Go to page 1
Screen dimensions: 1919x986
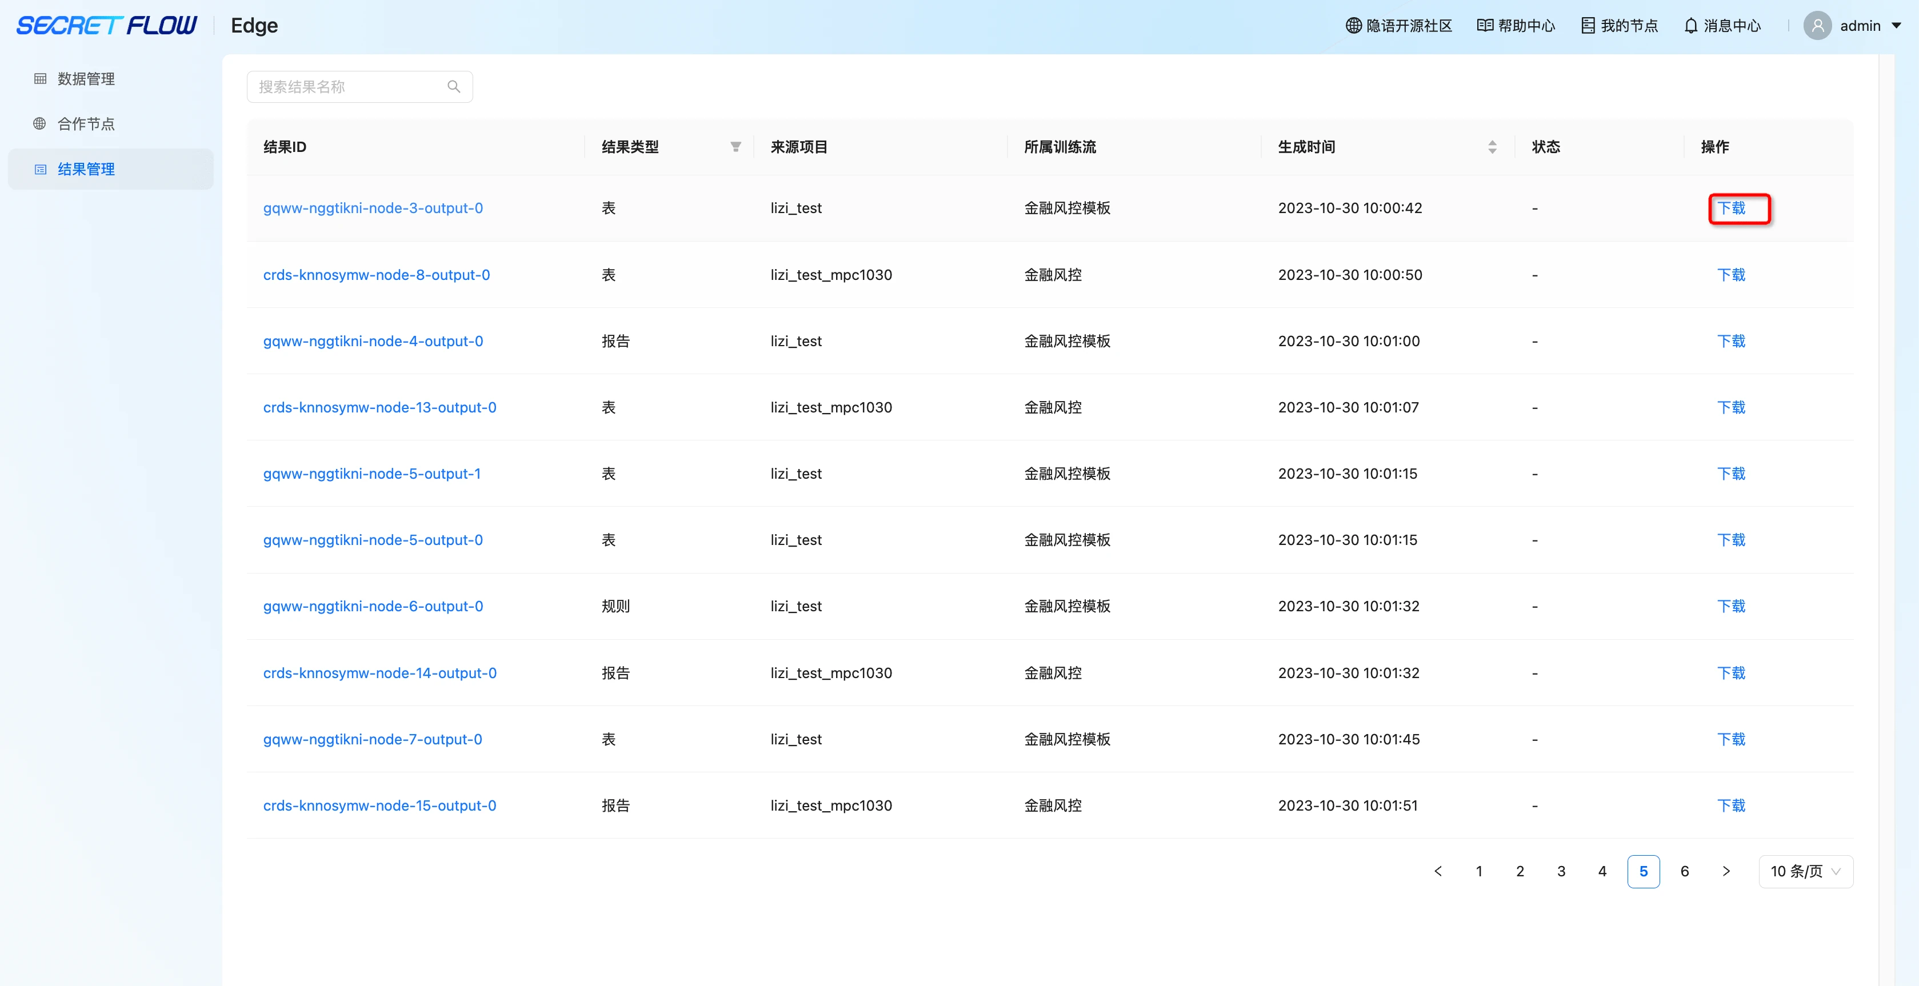pos(1479,871)
